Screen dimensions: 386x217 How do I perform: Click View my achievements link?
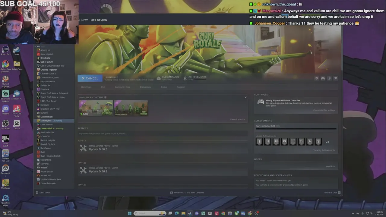(324, 150)
